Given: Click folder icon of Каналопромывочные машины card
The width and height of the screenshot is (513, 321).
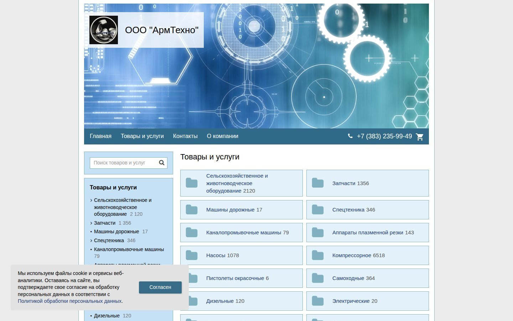Looking at the screenshot, I should click(192, 233).
